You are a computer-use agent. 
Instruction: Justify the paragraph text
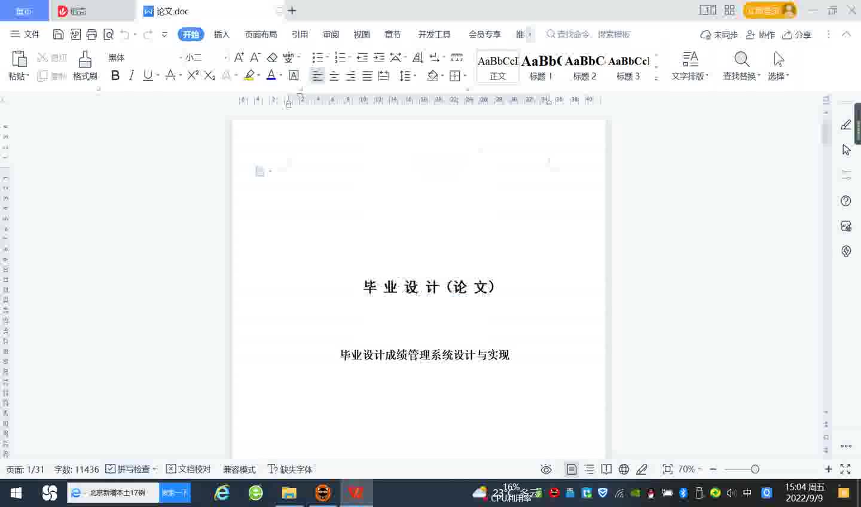click(367, 75)
